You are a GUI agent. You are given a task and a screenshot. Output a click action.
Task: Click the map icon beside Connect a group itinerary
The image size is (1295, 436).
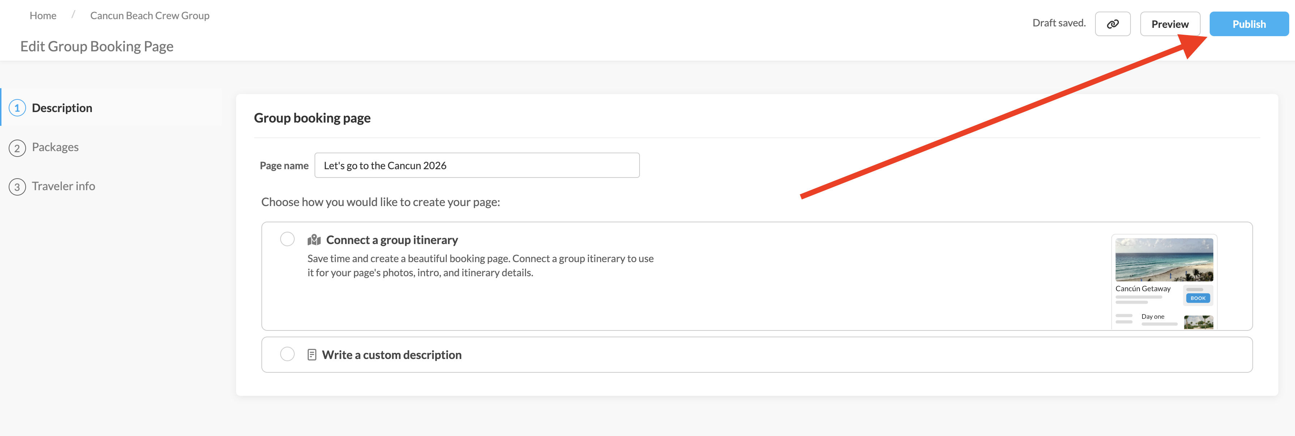314,240
